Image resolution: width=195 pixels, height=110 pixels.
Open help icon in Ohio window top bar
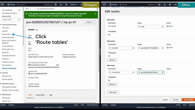(170, 5)
